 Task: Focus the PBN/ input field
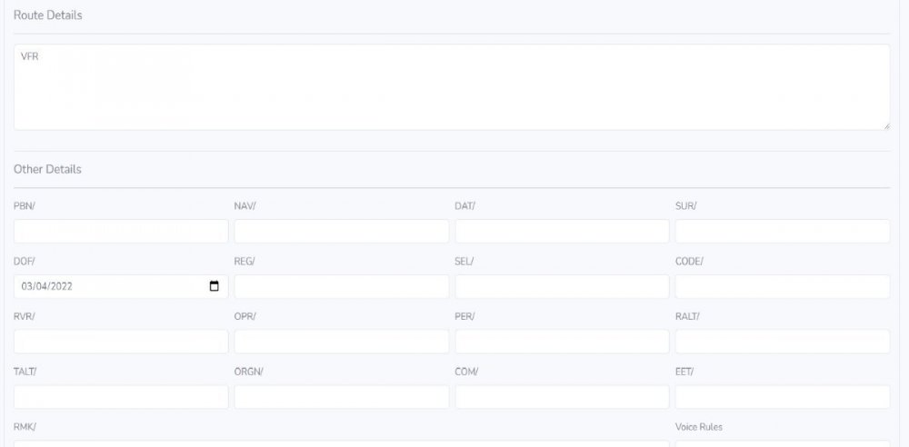(x=121, y=231)
